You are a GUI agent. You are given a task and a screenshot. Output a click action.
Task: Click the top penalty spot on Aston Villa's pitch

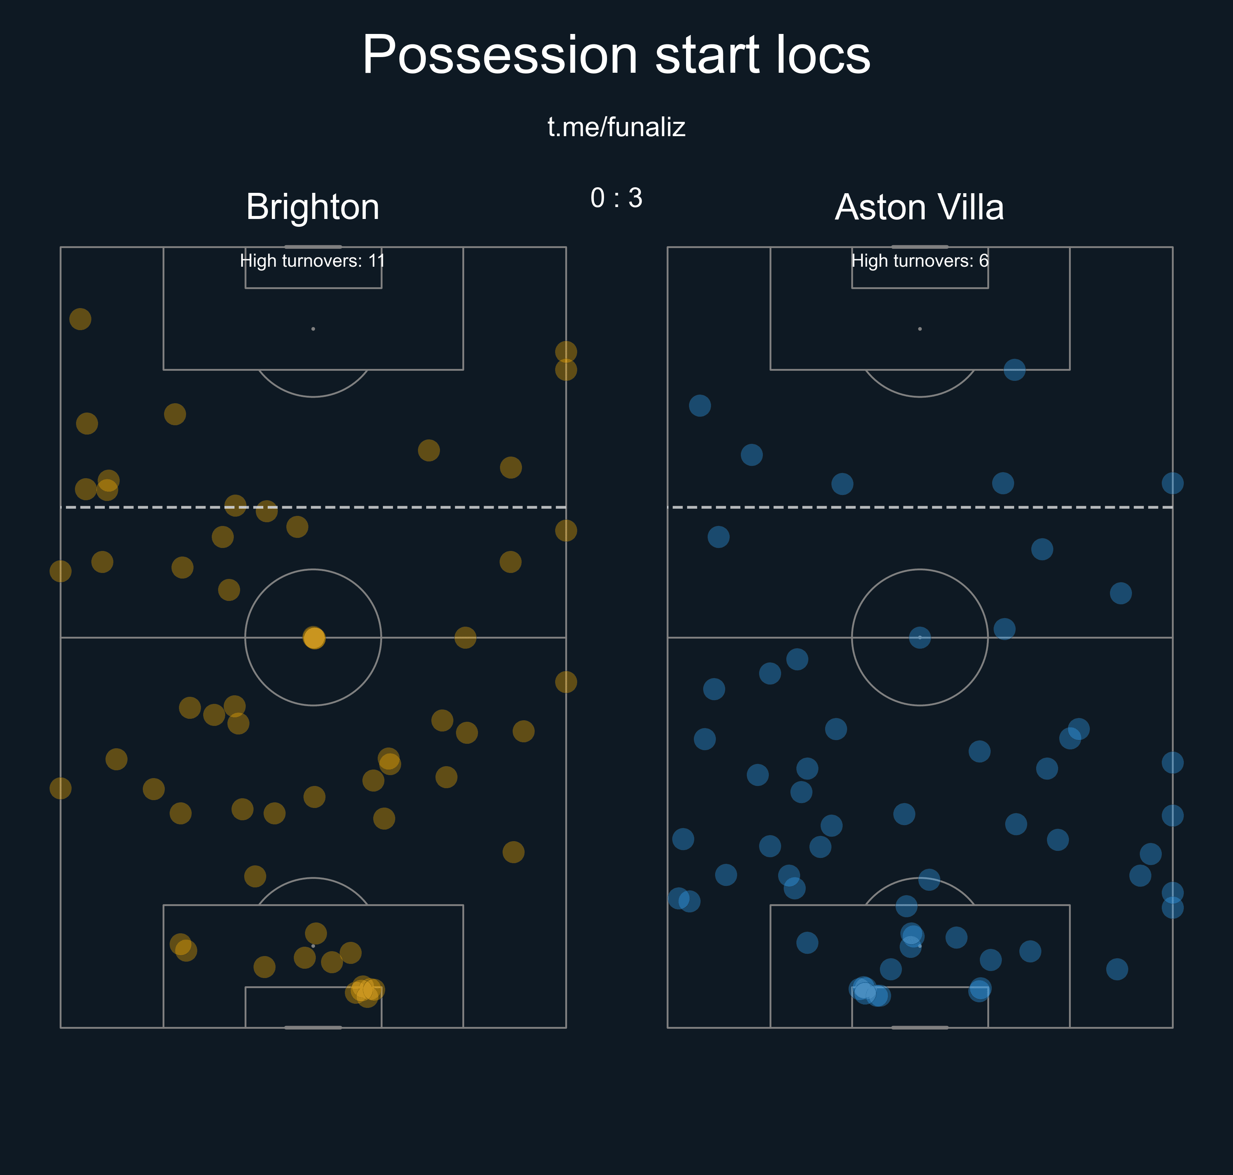919,329
